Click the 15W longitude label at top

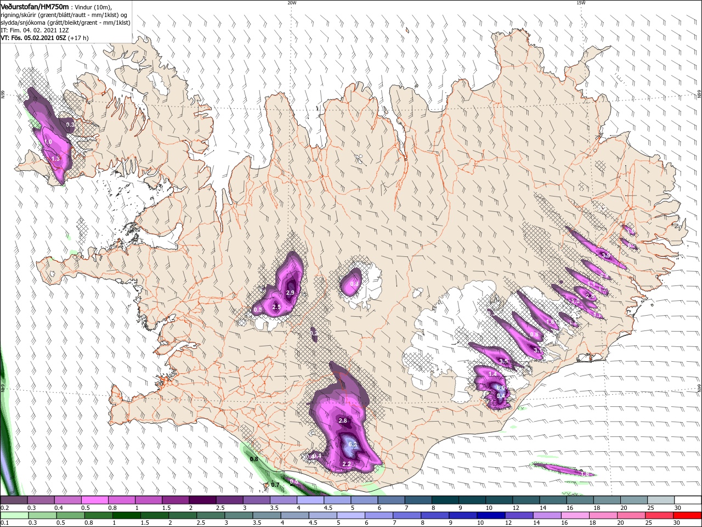coord(581,3)
